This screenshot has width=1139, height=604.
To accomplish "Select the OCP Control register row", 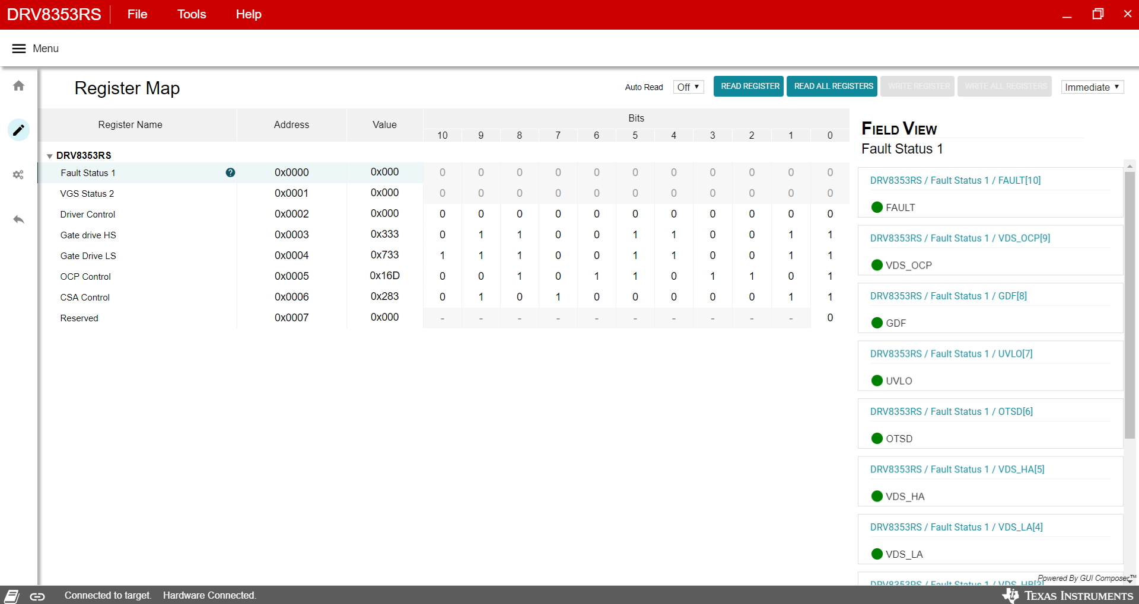I will click(x=444, y=276).
